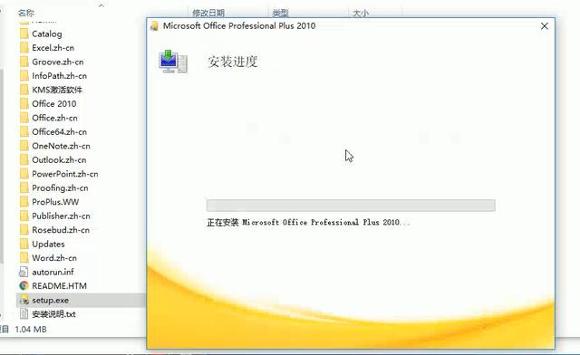
Task: Click the Microsoft Office Professional Plus 2010 title
Action: pyautogui.click(x=239, y=26)
